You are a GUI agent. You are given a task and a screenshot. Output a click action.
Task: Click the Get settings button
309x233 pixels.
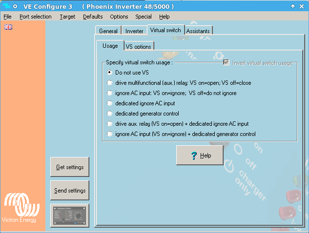coord(70,167)
